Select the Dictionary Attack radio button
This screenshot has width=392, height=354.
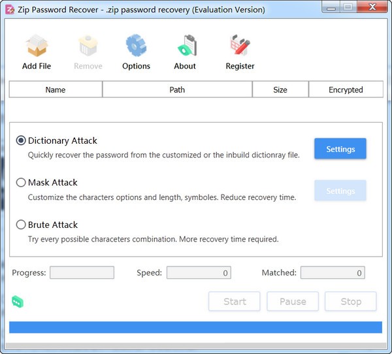pyautogui.click(x=22, y=140)
